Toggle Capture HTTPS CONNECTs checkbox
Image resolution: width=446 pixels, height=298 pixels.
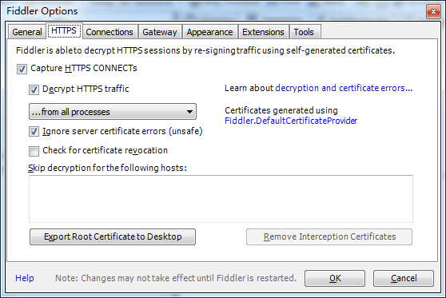click(22, 69)
